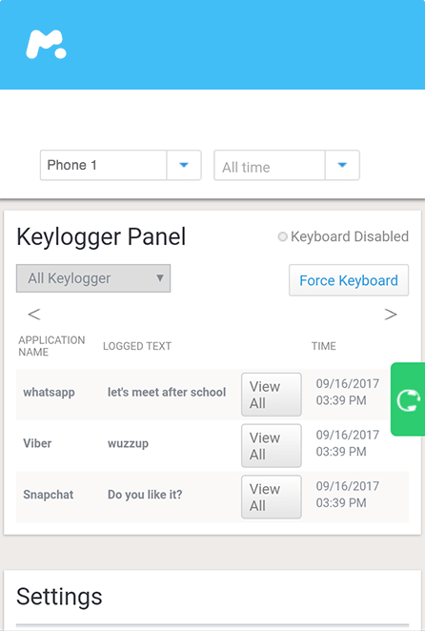
Task: Open the All Keylogger filter dropdown
Action: pyautogui.click(x=93, y=278)
